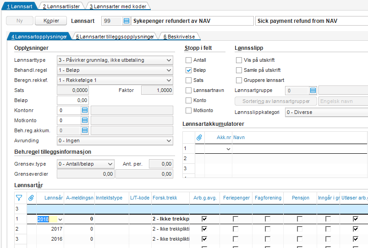
Task: Open Kontonr lookup list icon
Action: tap(85, 110)
